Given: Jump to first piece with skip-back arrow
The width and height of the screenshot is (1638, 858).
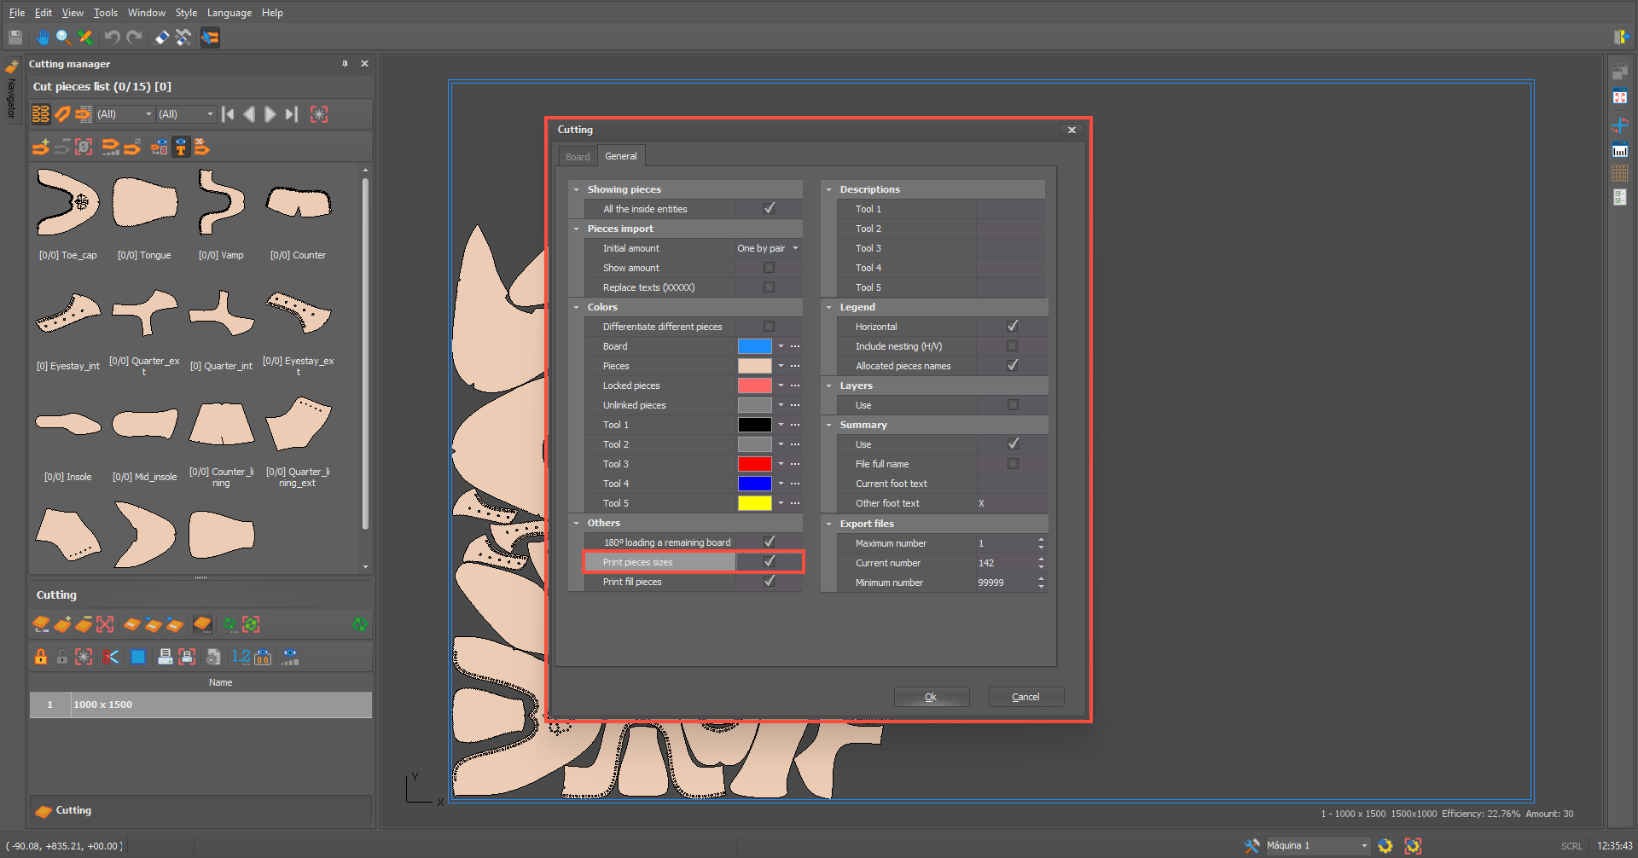Looking at the screenshot, I should 228,114.
